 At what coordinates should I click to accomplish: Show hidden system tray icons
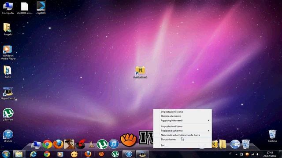click(236, 154)
